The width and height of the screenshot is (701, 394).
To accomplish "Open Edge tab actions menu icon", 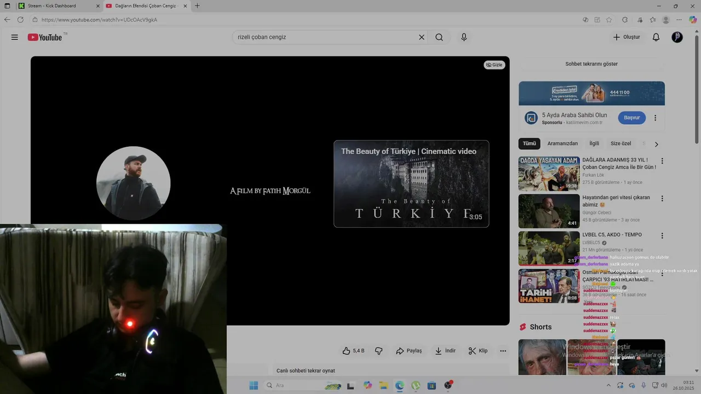I will pyautogui.click(x=7, y=6).
